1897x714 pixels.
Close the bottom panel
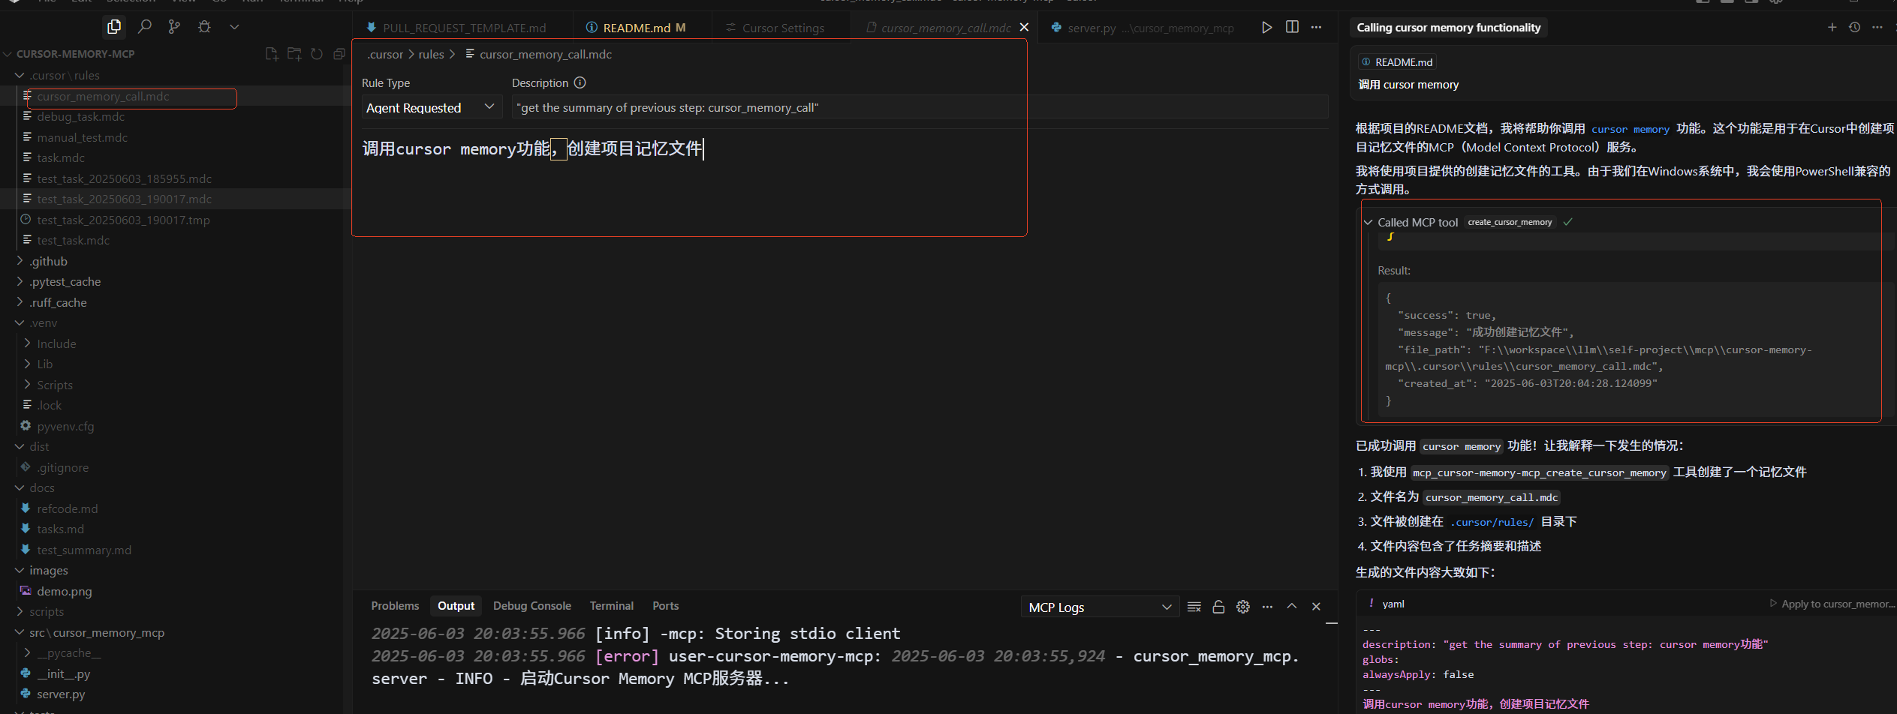point(1316,607)
